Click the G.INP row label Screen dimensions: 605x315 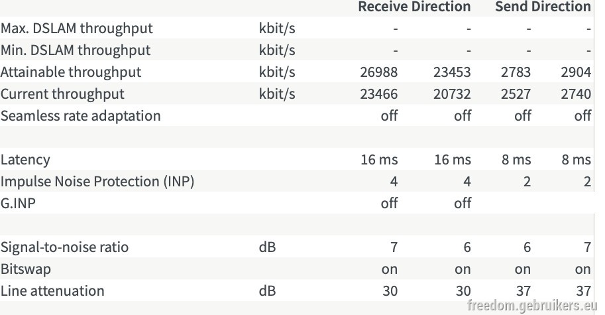(18, 204)
